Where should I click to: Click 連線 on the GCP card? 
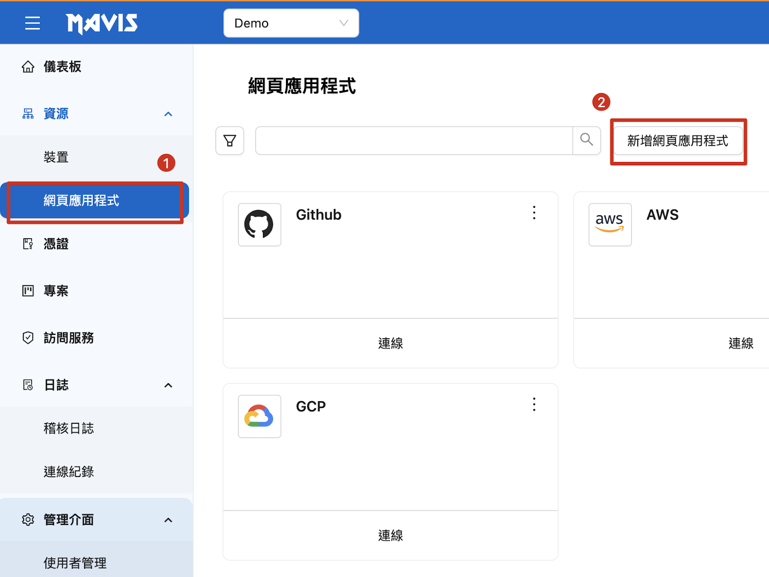[390, 536]
